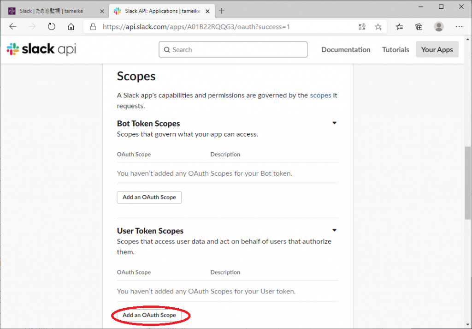The width and height of the screenshot is (472, 329).
Task: Open the browser profile avatar
Action: 439,27
